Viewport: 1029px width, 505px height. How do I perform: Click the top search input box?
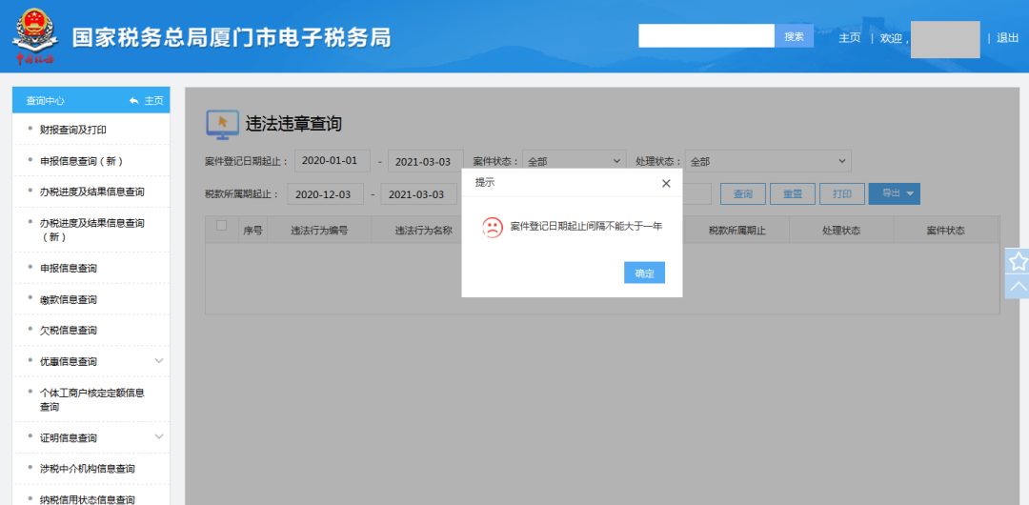(x=707, y=36)
